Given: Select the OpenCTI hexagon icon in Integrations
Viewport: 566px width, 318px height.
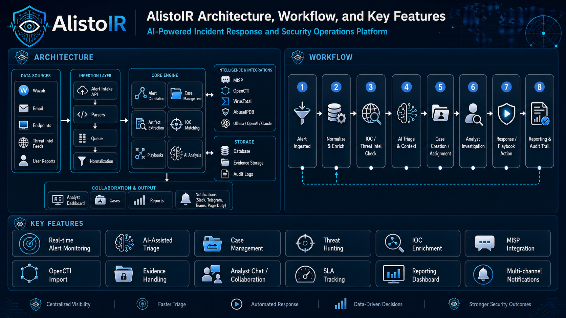Looking at the screenshot, I should [225, 91].
